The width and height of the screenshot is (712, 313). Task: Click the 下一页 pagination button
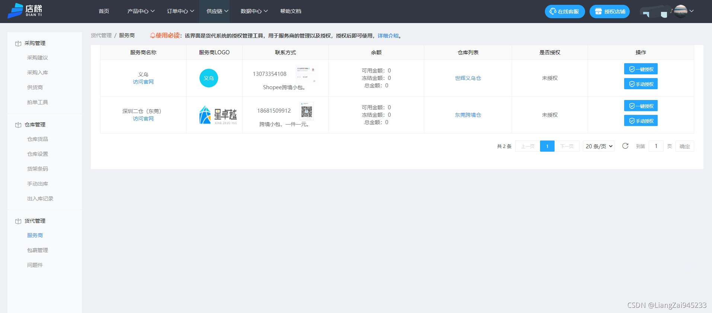[x=567, y=146]
